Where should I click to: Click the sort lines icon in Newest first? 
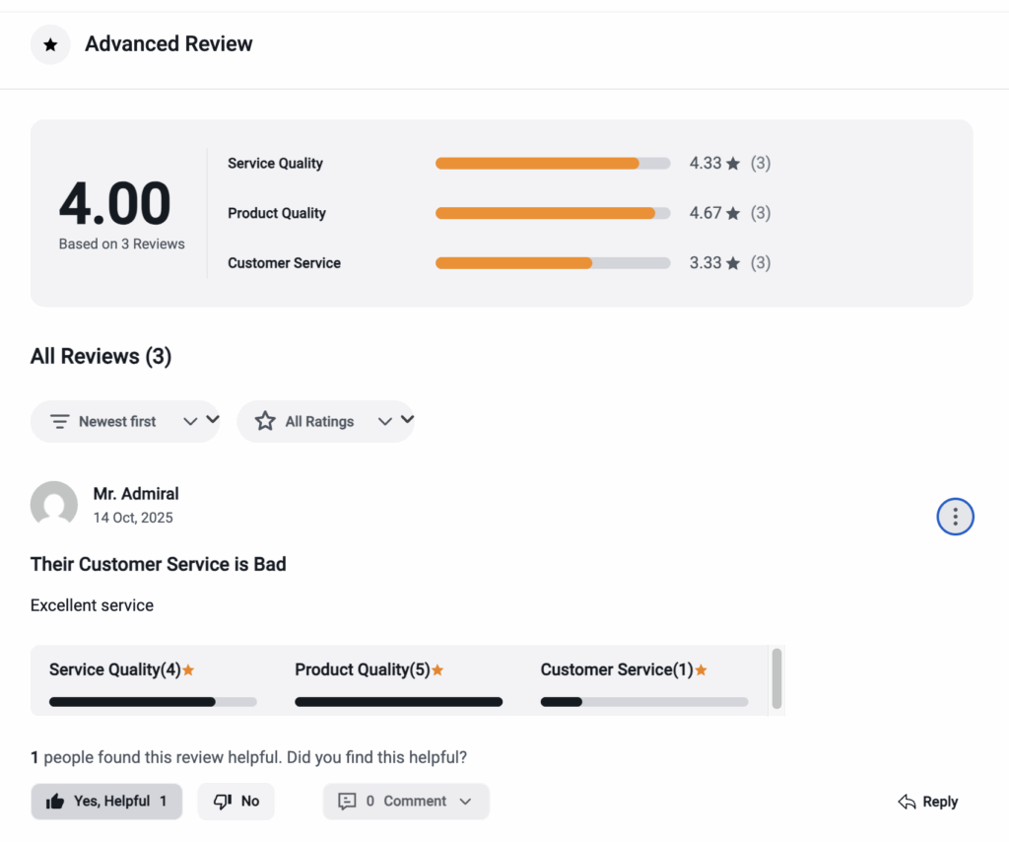coord(60,422)
